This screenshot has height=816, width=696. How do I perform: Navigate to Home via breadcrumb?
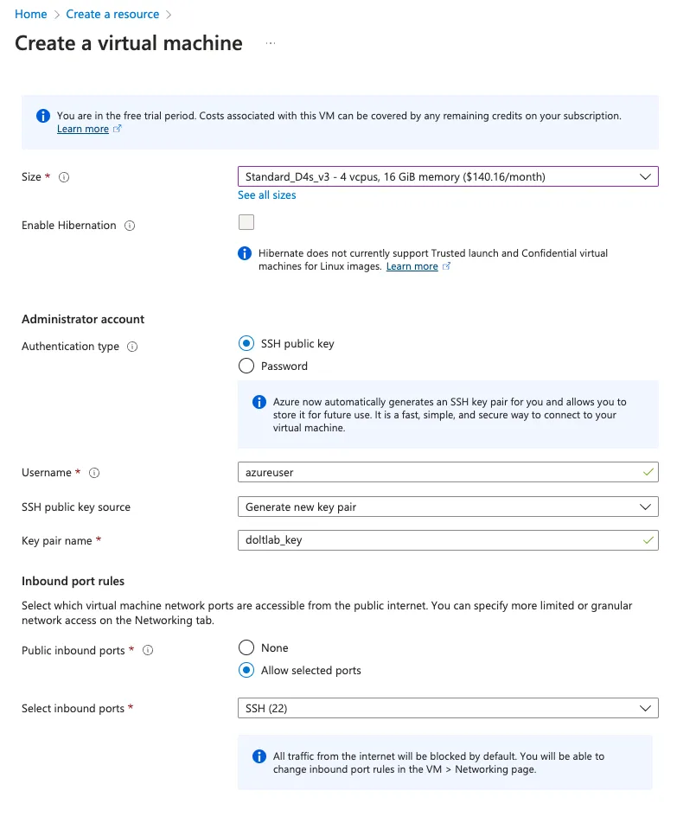30,14
